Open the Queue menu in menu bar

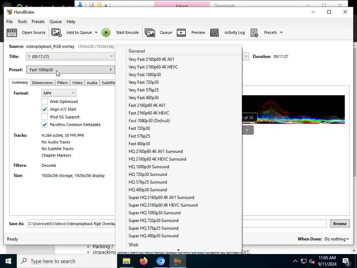55,21
